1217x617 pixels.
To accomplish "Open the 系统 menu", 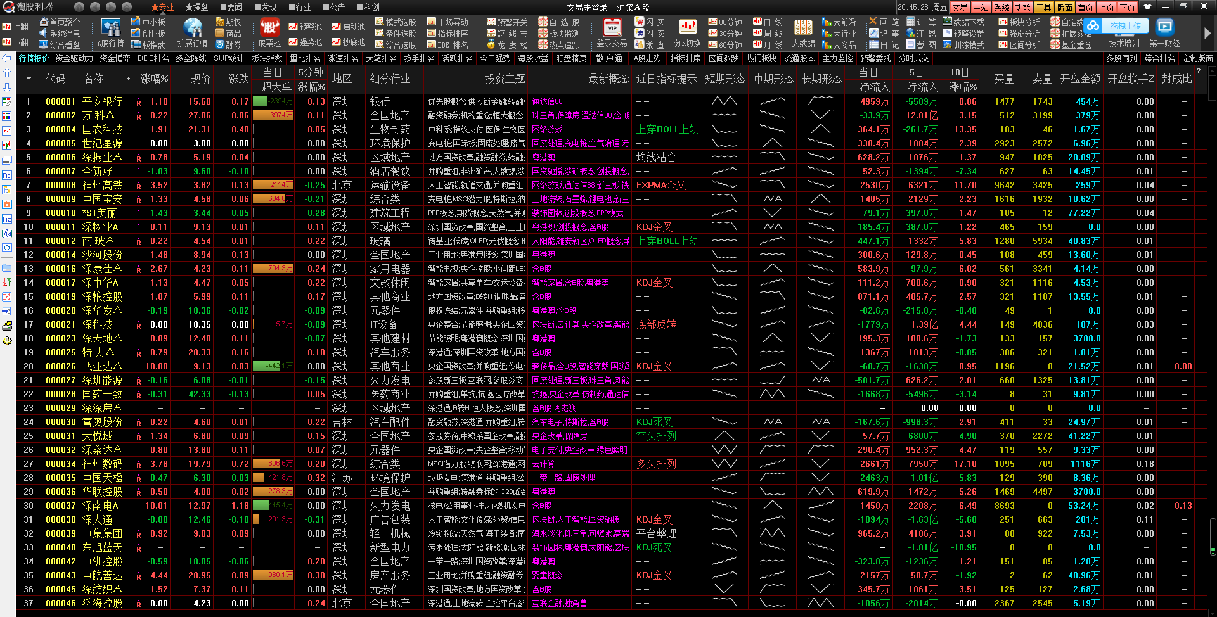I will (x=1002, y=7).
